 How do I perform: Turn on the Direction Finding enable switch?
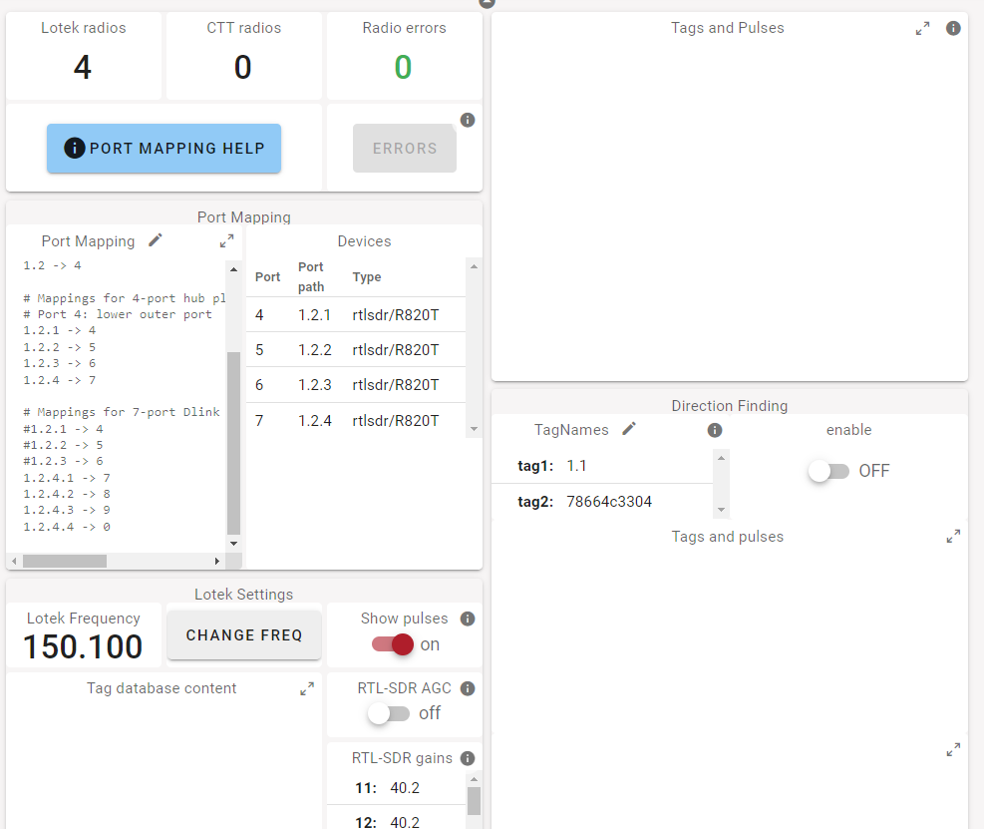828,471
